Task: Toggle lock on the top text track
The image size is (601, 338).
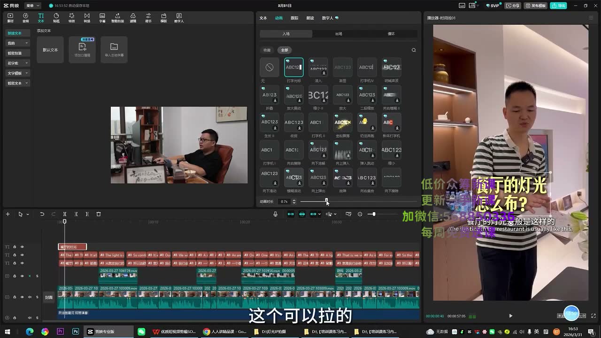Action: pyautogui.click(x=15, y=247)
